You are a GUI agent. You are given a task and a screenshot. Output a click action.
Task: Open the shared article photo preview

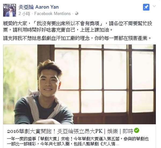[x=79, y=84]
